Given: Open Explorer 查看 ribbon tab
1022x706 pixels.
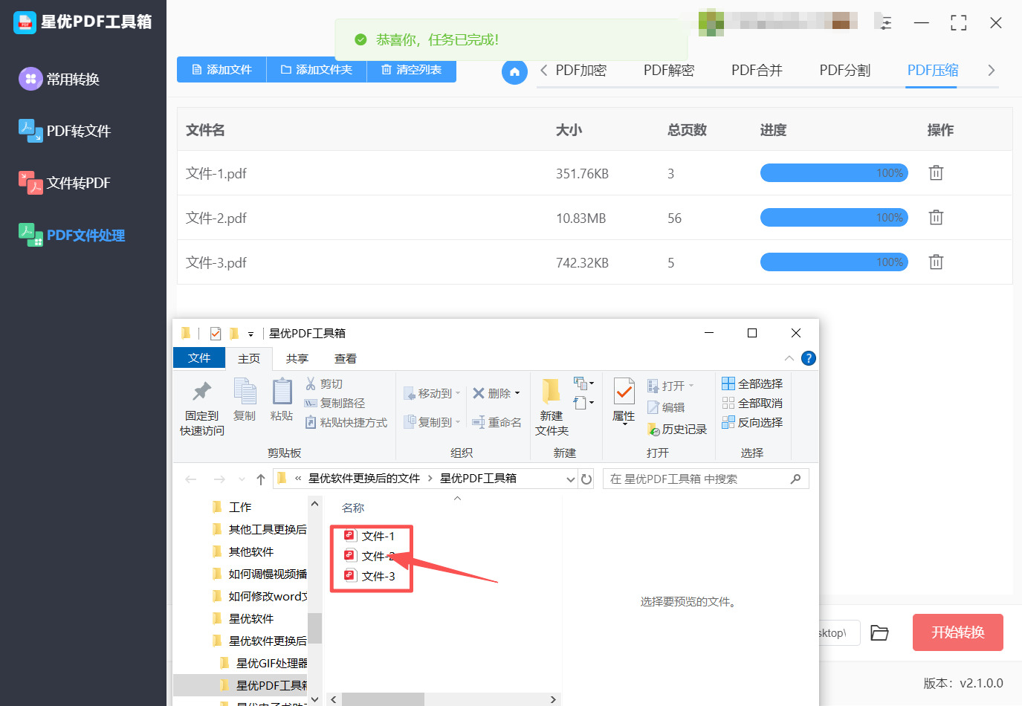Looking at the screenshot, I should tap(346, 358).
